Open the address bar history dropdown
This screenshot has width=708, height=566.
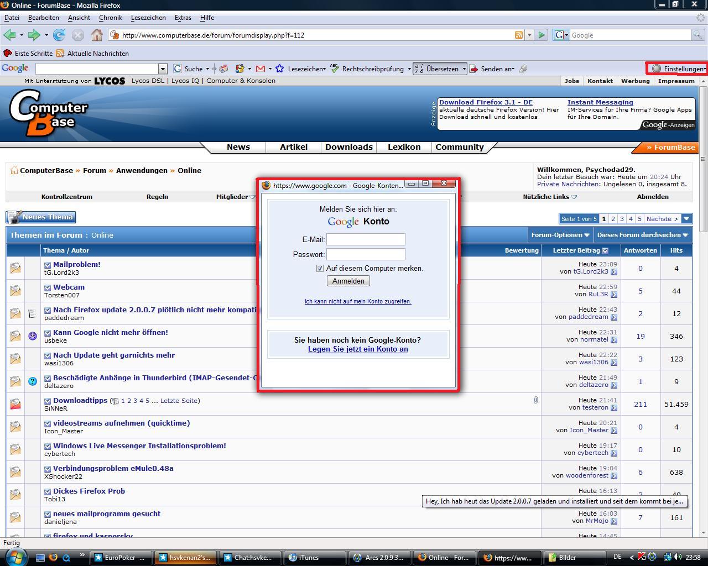(x=529, y=35)
